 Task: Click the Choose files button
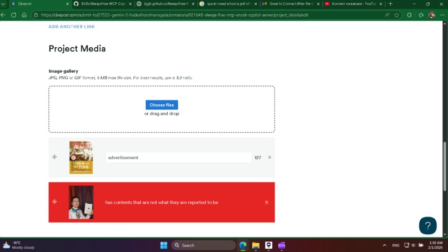pos(162,105)
